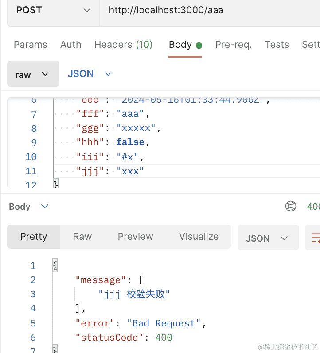Click the request URL input field
This screenshot has height=353, width=320.
(208, 10)
